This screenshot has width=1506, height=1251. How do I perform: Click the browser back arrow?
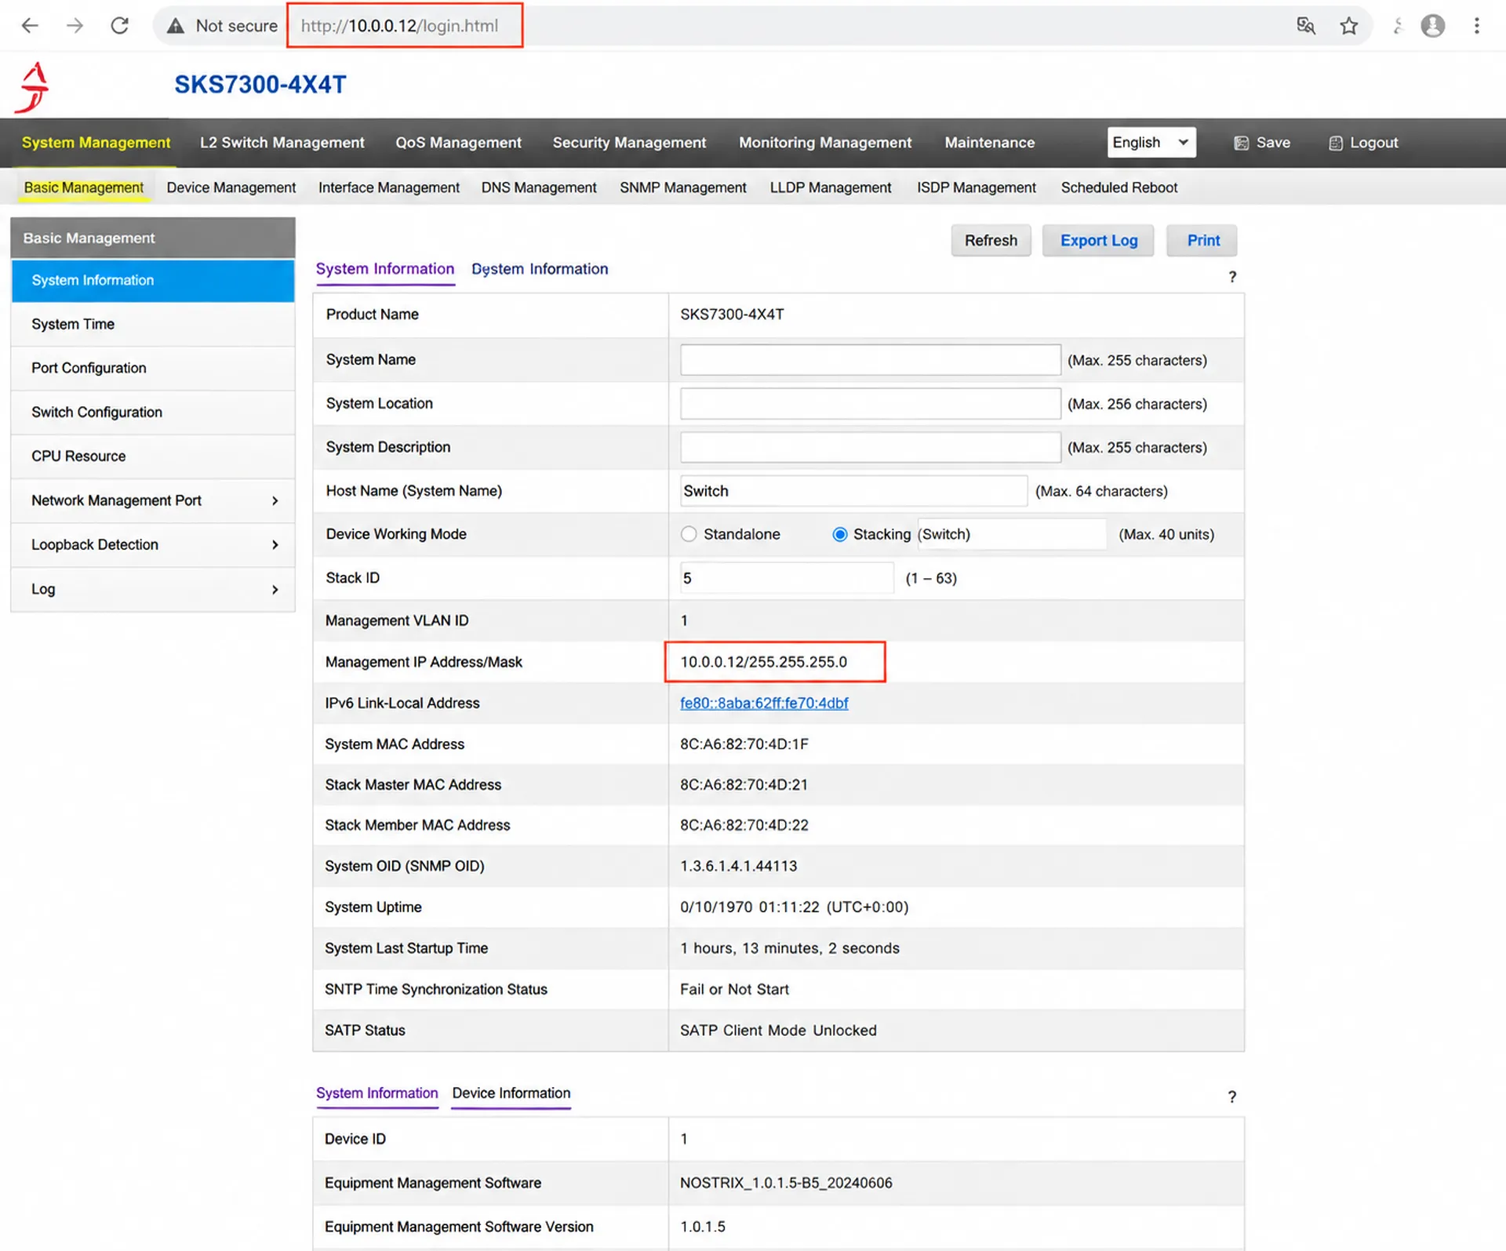(30, 26)
